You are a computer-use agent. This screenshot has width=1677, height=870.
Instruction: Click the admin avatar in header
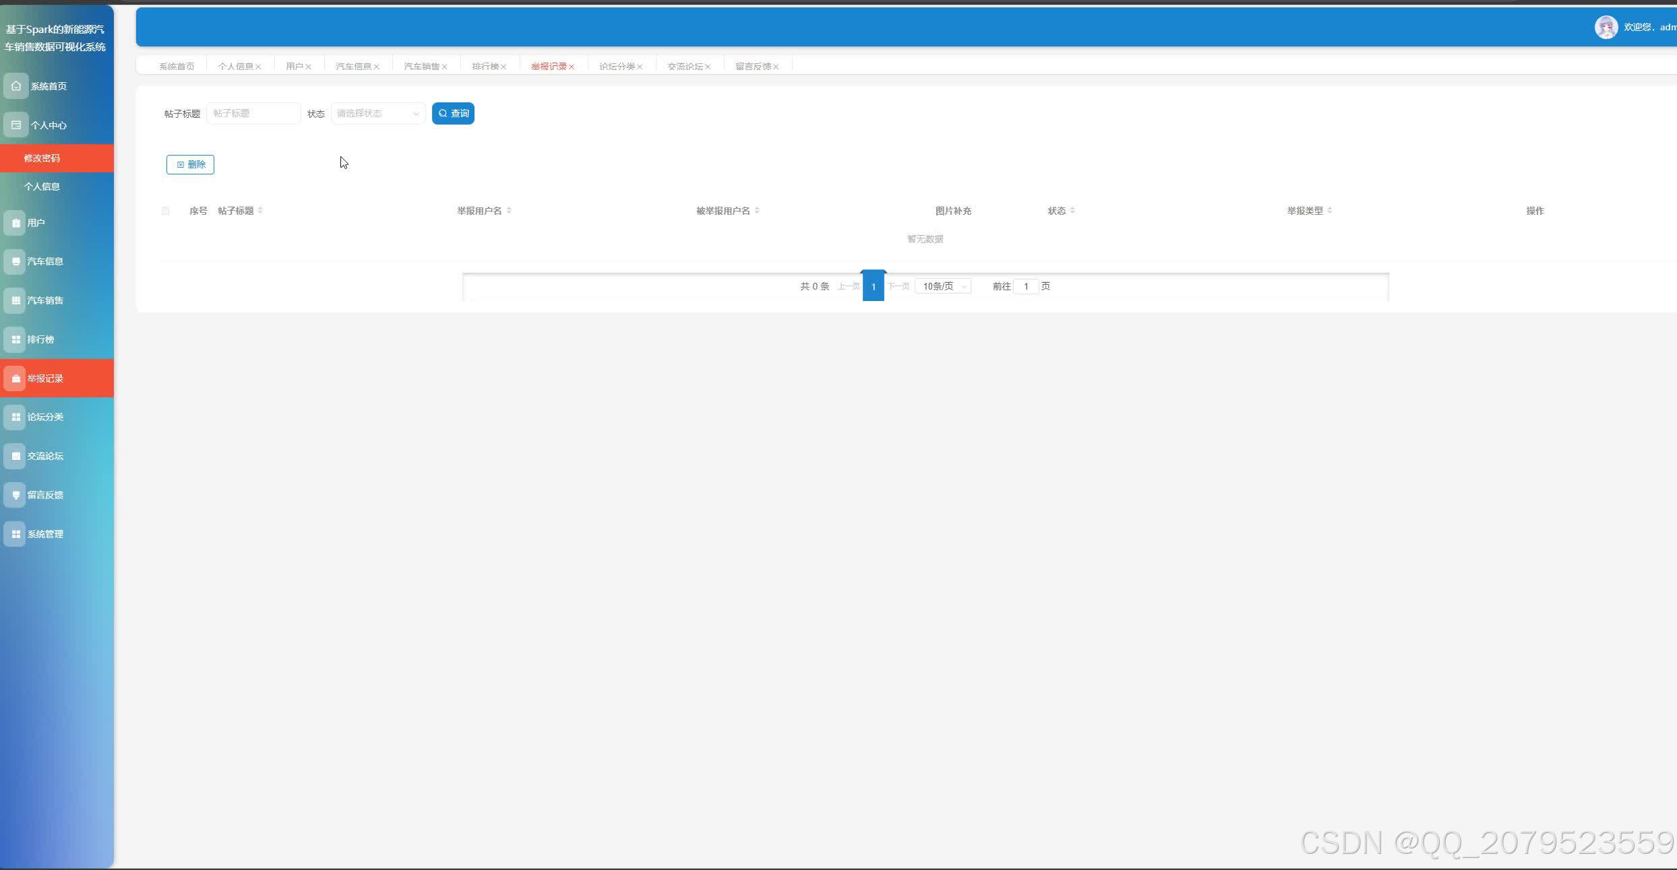pyautogui.click(x=1606, y=28)
